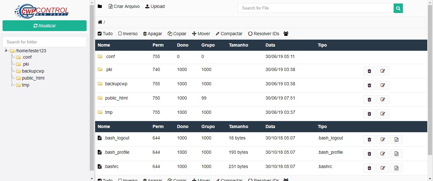Viewport: 433px width, 181px height.
Task: Click rename/edit icon for .bashrc
Action: [383, 168]
